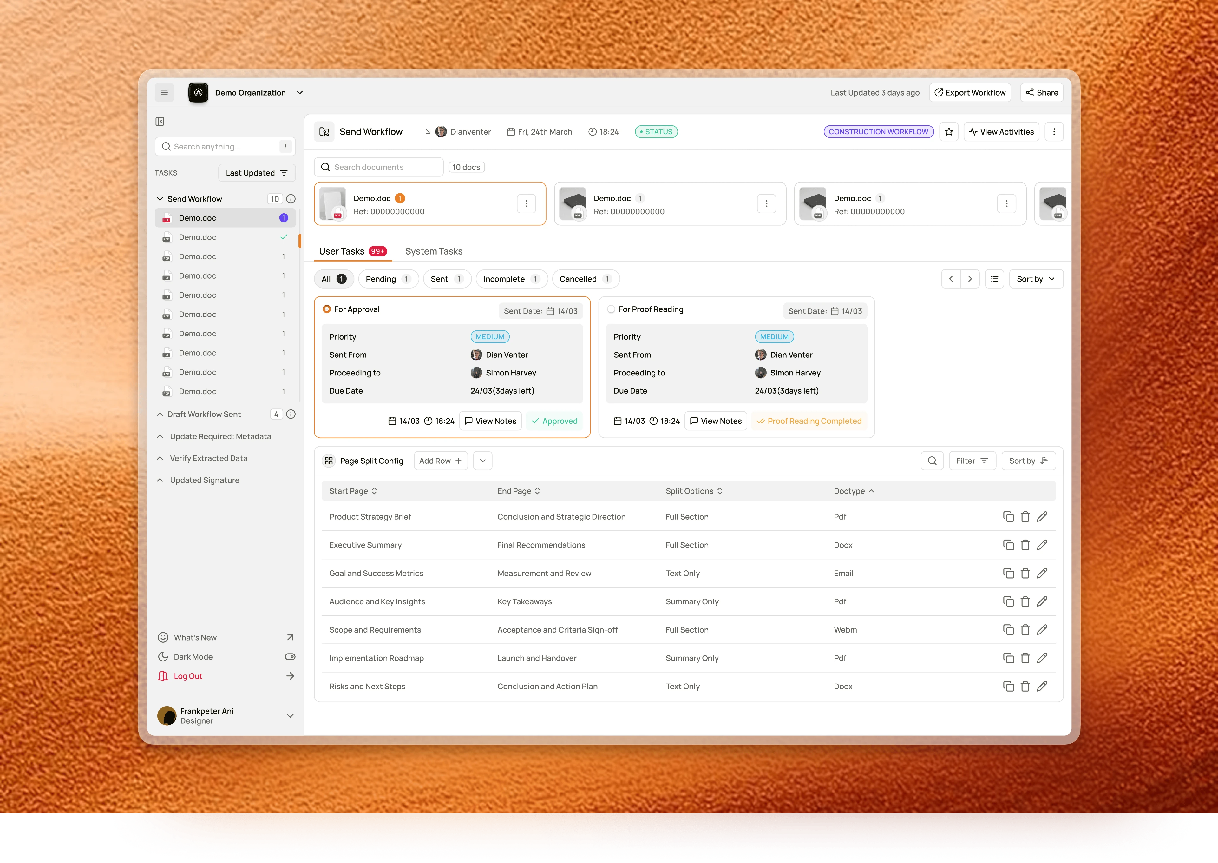Image resolution: width=1218 pixels, height=863 pixels.
Task: Switch to System Tasks tab
Action: pyautogui.click(x=434, y=251)
